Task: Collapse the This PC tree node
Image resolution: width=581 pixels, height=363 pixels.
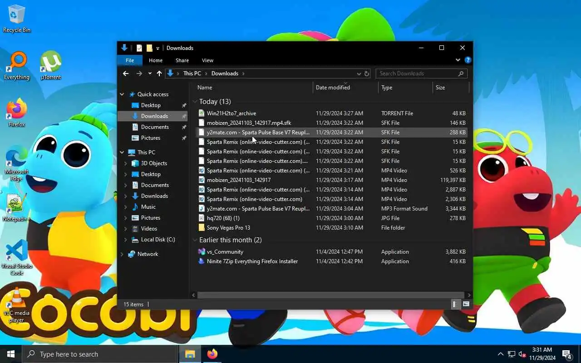Action: (x=122, y=152)
